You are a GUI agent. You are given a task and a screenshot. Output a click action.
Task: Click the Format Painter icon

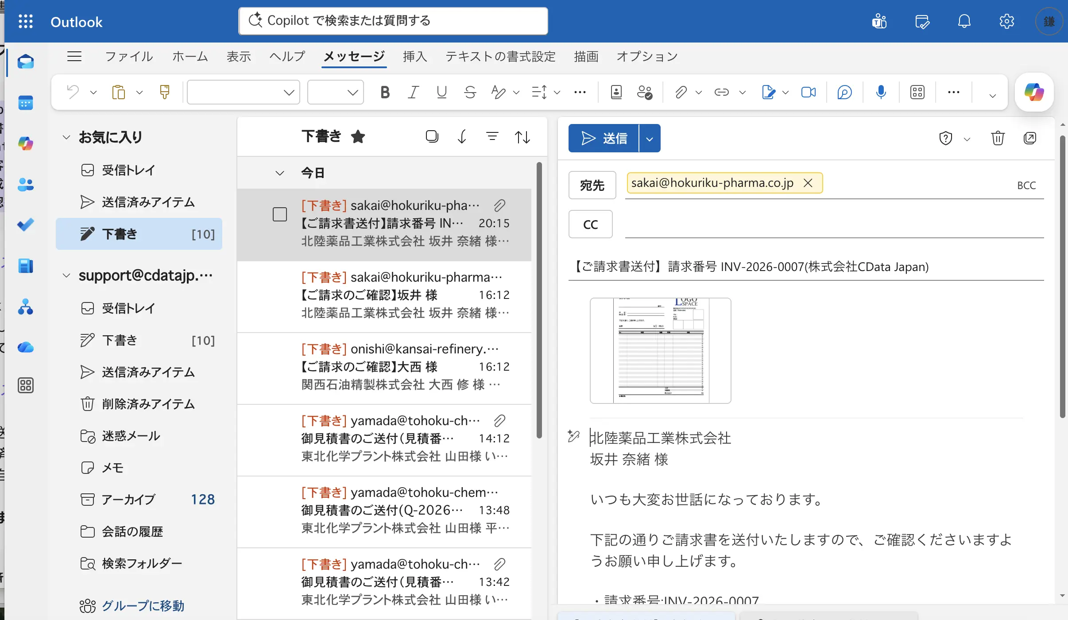tap(164, 92)
